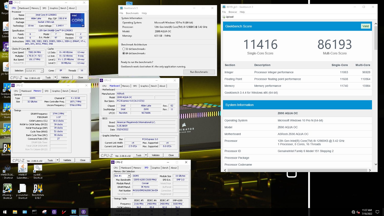Open the HWBOT Submitter Java desktop icon

[23, 171]
